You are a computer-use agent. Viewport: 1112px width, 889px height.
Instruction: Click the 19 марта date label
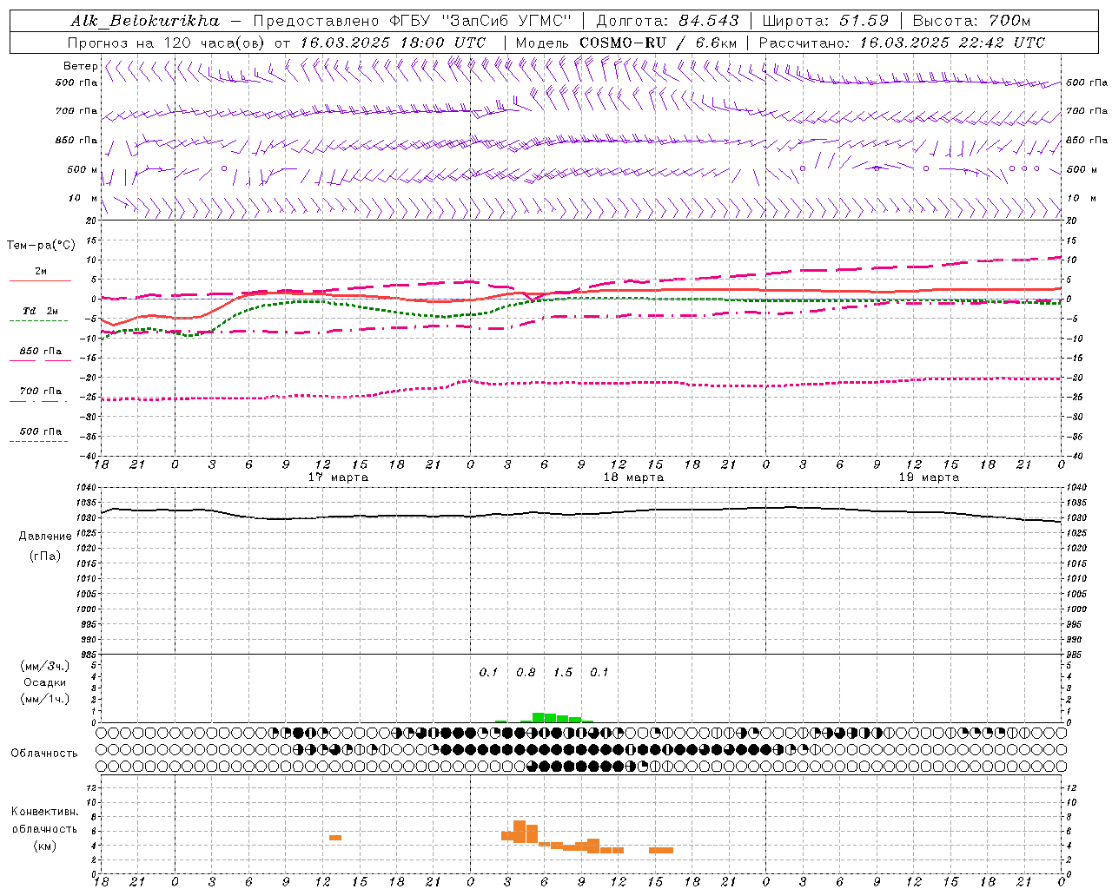click(929, 477)
